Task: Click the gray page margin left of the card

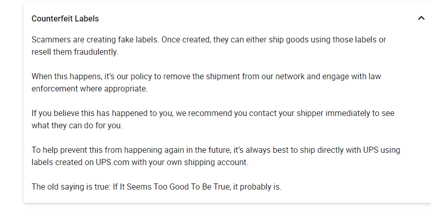Action: [x=12, y=104]
